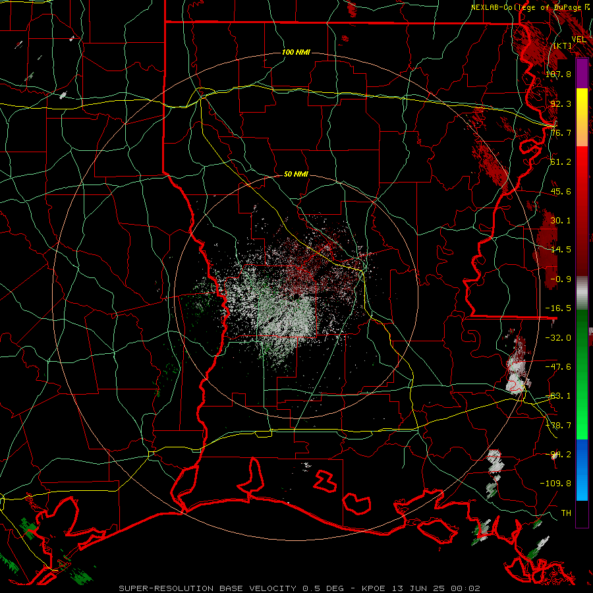593x593 pixels.
Task: Click the 'KPOE' station identifier in caption
Action: 374,588
